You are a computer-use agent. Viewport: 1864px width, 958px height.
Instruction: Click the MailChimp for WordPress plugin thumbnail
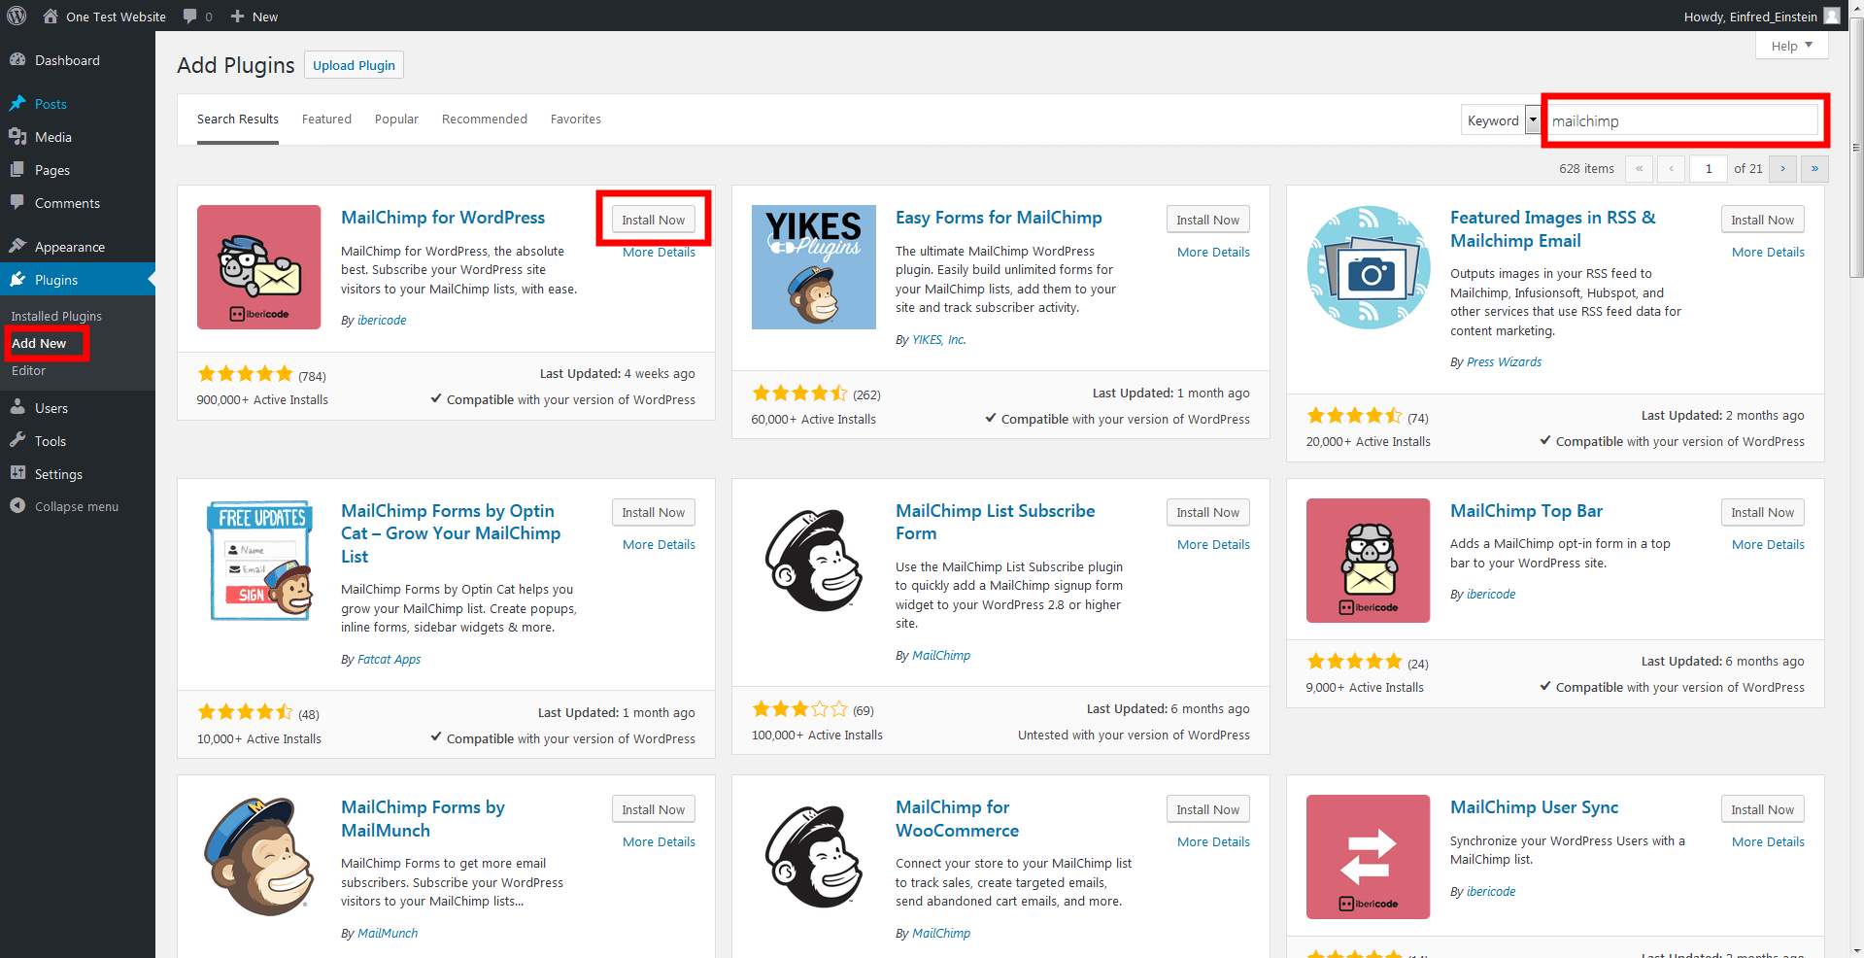tap(258, 267)
